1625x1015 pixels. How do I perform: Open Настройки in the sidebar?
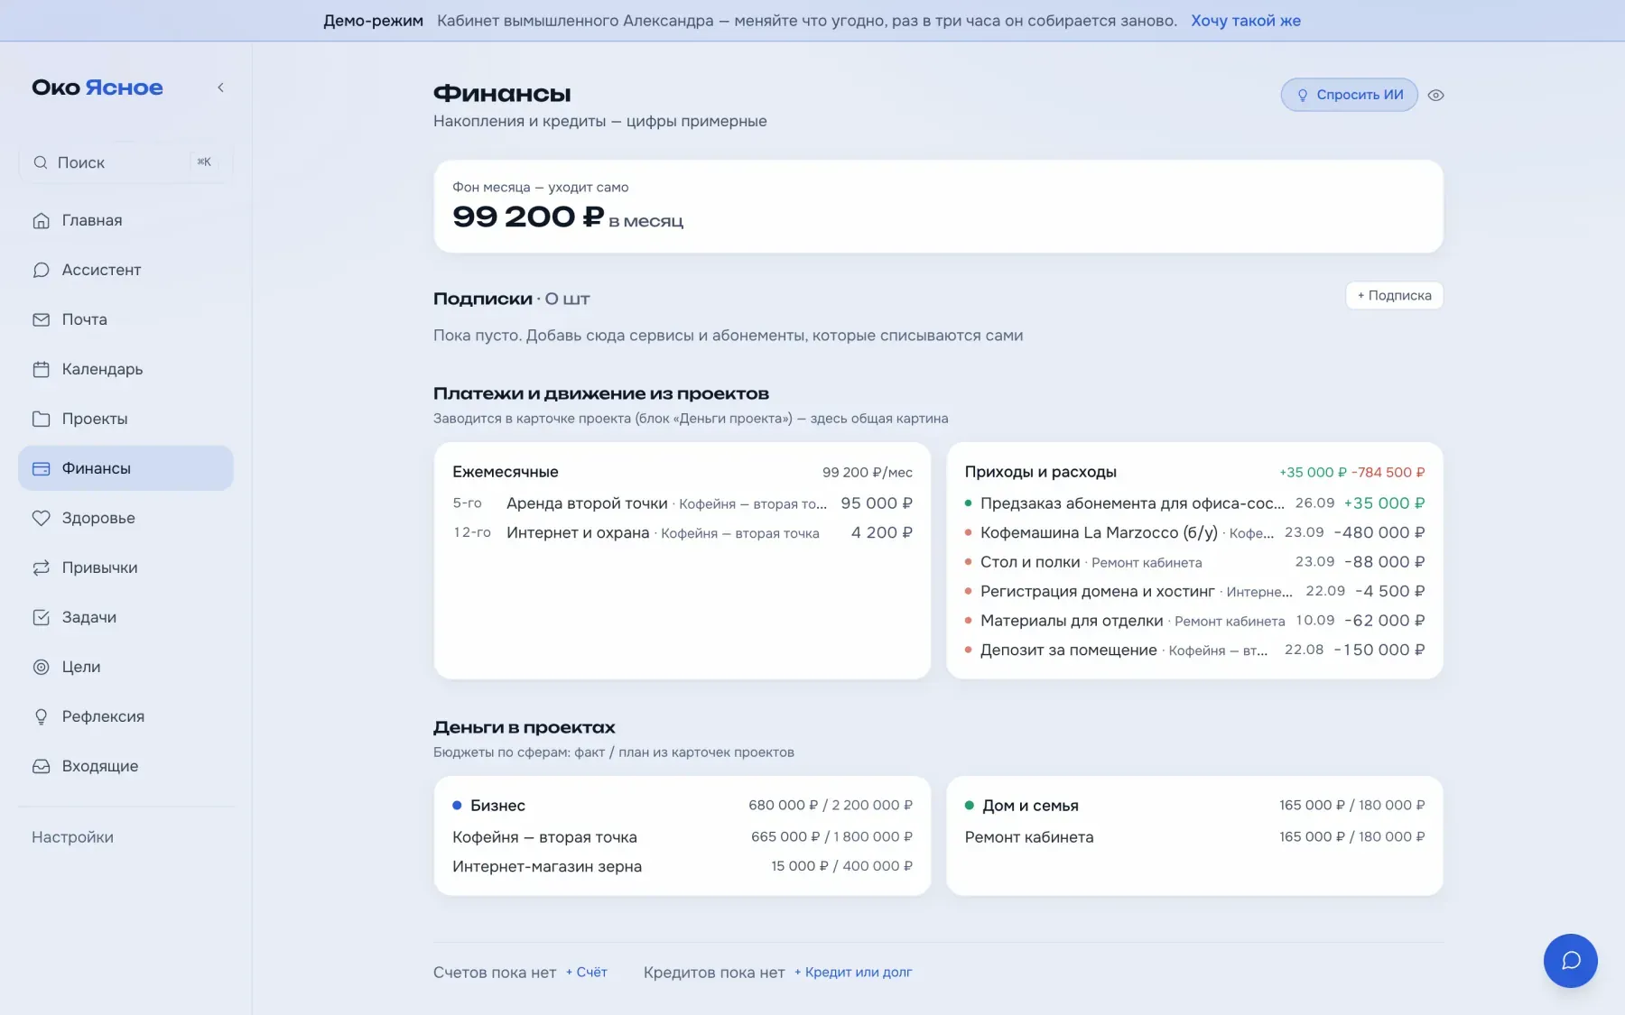point(72,837)
